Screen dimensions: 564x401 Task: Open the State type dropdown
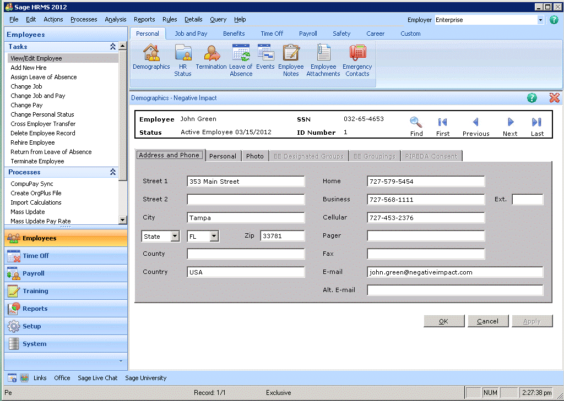pos(175,236)
